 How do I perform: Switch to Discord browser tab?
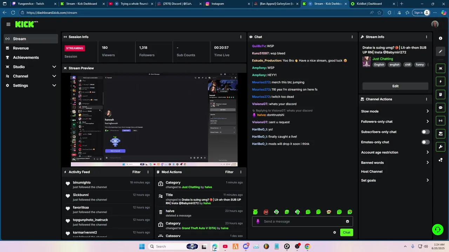point(179,4)
